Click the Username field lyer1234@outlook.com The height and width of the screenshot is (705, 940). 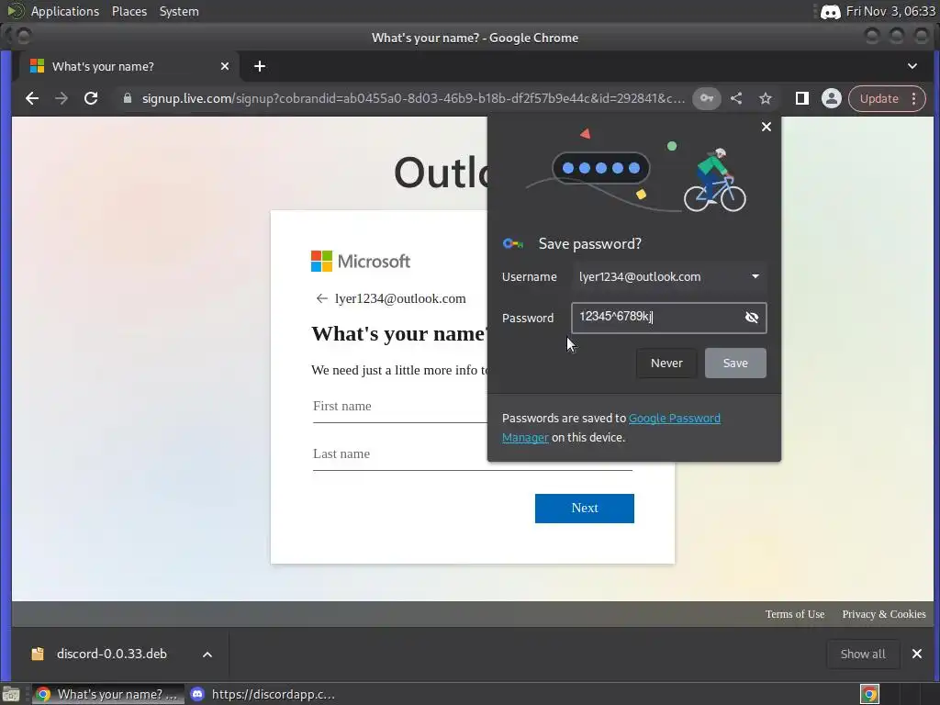click(669, 276)
